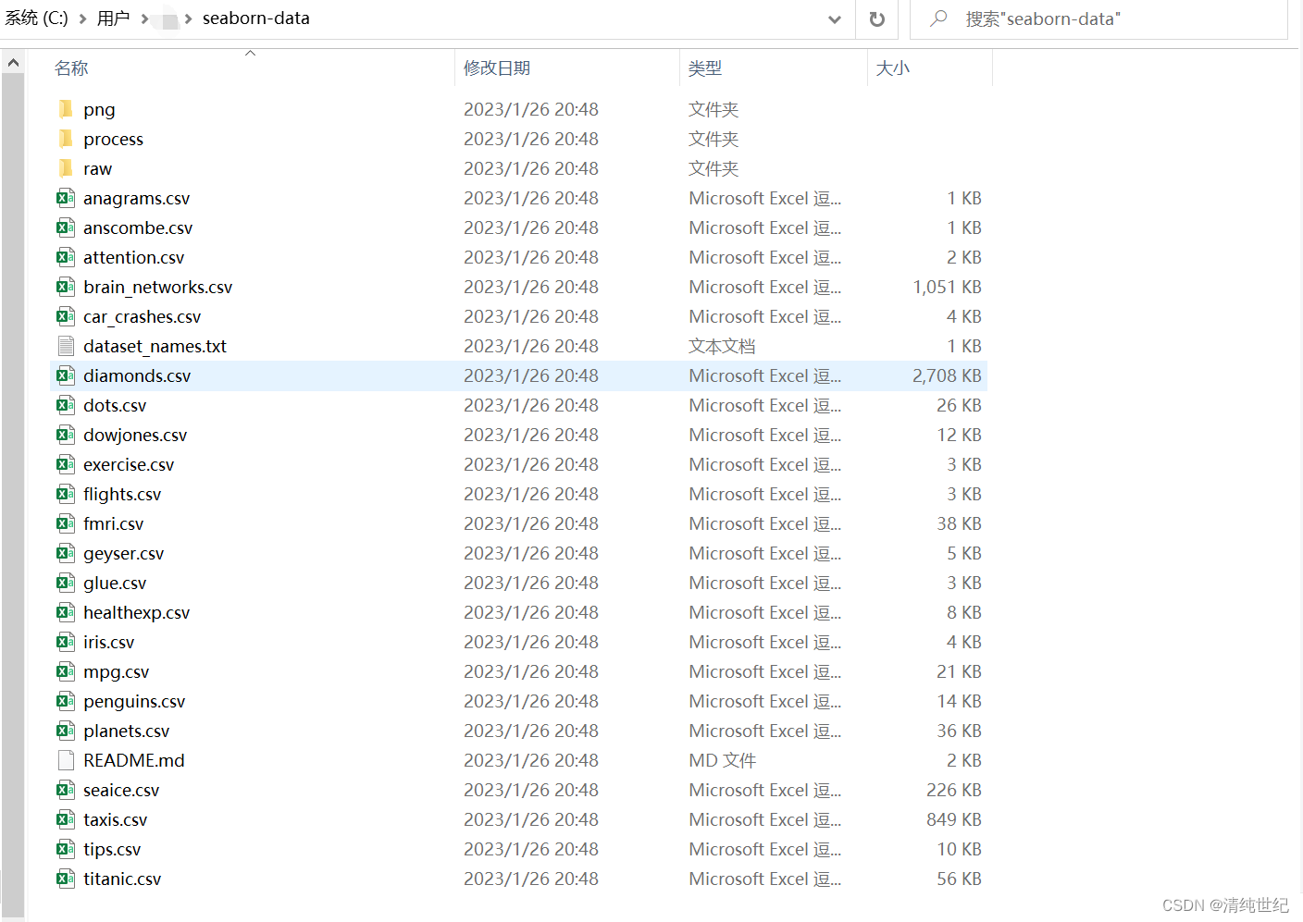Select the penguins.csv file name
Screen dimensions: 1303x922
pos(133,701)
